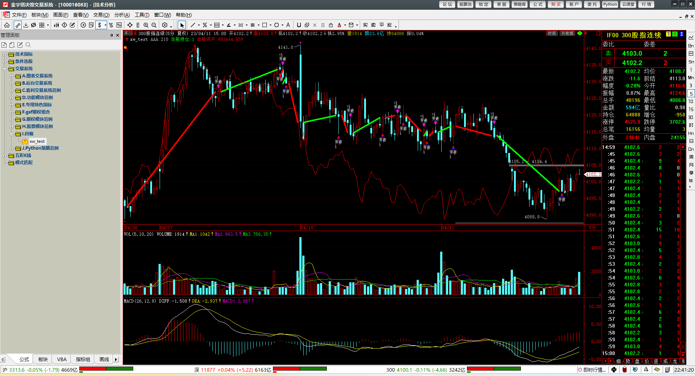Click the 即时行情 status bar entry
This screenshot has width=695, height=376.
pyautogui.click(x=592, y=369)
